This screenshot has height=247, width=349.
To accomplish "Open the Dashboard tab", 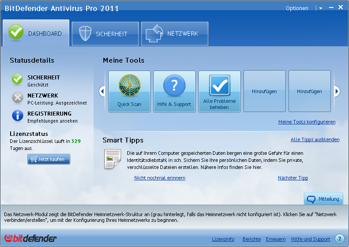I will tap(36, 33).
